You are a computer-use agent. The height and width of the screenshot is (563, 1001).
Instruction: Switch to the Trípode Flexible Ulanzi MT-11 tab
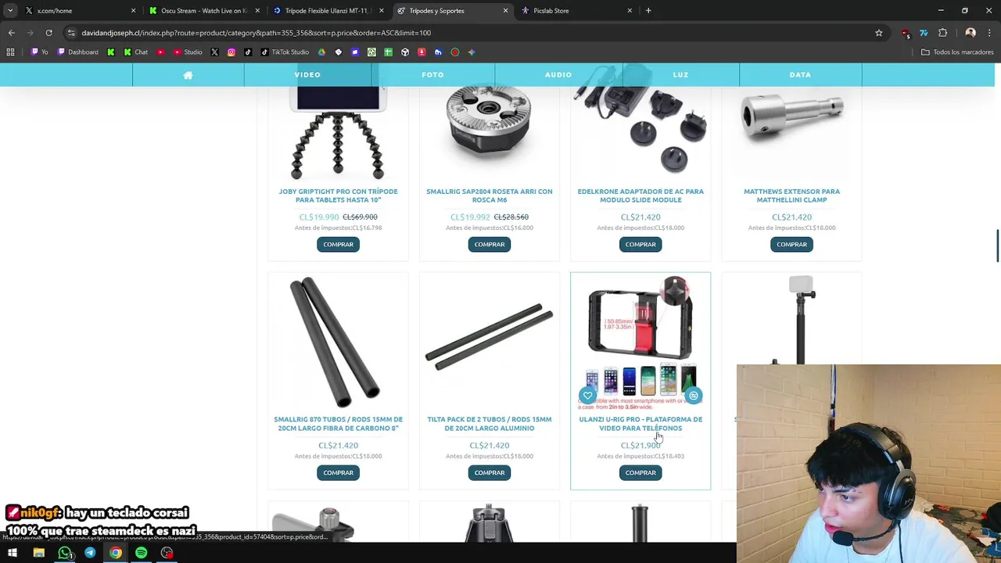click(327, 11)
